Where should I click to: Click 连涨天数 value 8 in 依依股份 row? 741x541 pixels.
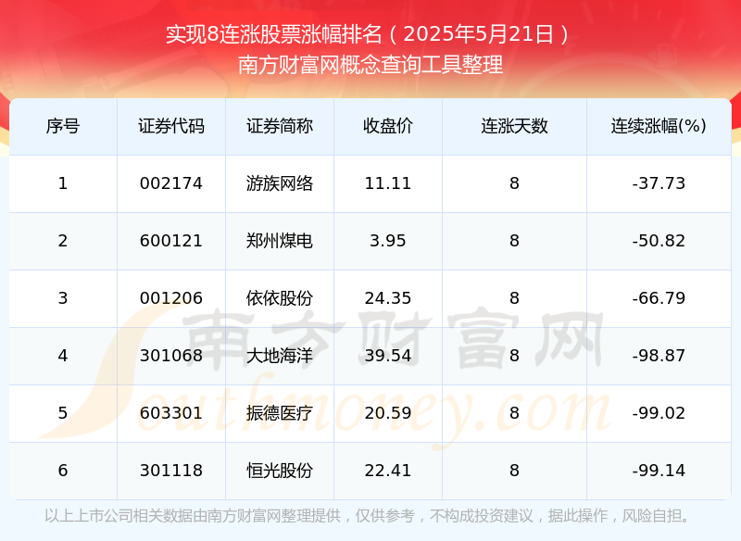(x=514, y=298)
